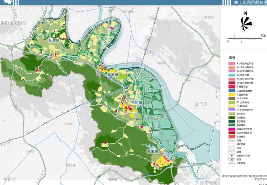The height and width of the screenshot is (185, 267).
Task: Click the 西胪镇 town label on map
Action: coord(136,103)
